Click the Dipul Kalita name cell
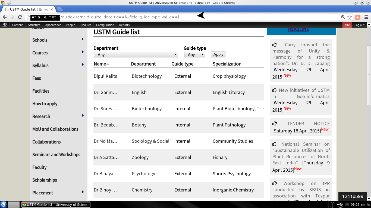The image size is (371, 208). coord(105,76)
